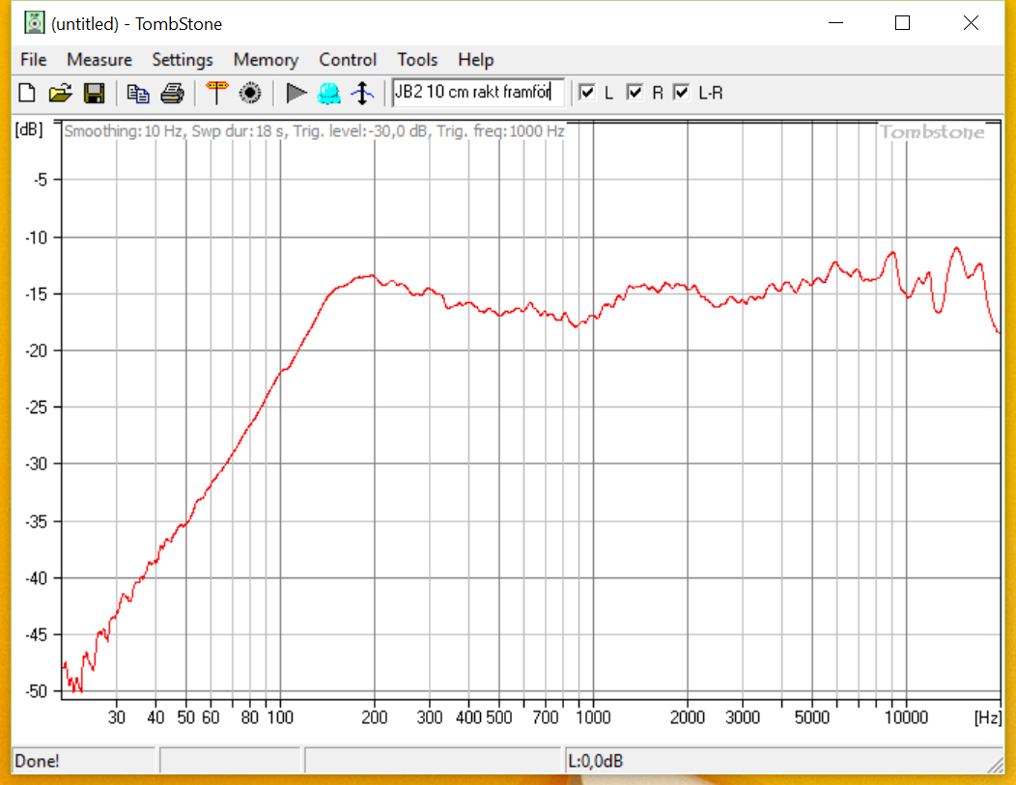The height and width of the screenshot is (785, 1016).
Task: Select the orange T marker tool icon
Action: point(216,93)
